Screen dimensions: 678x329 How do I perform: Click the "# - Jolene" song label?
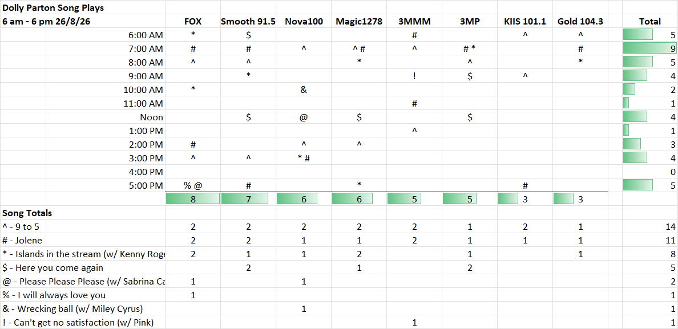[x=22, y=240]
